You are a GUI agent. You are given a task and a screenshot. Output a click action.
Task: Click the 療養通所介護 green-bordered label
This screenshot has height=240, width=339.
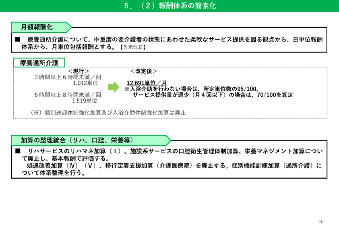point(39,63)
